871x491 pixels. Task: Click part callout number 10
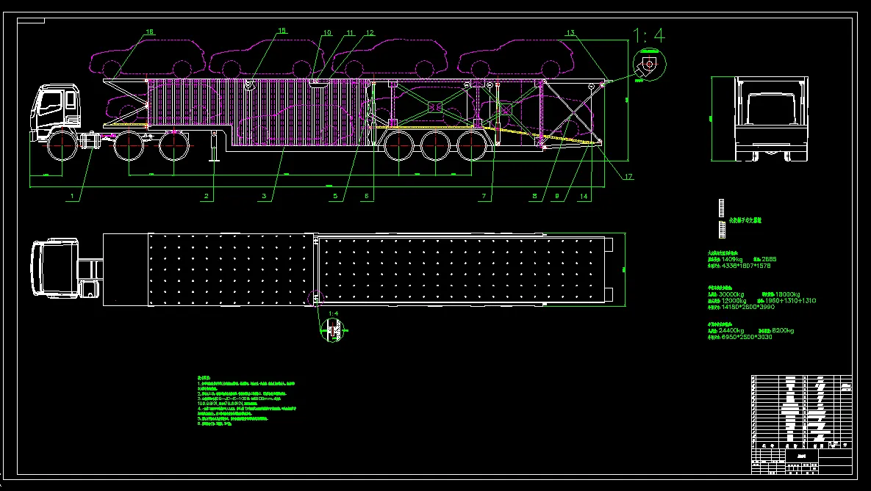327,33
